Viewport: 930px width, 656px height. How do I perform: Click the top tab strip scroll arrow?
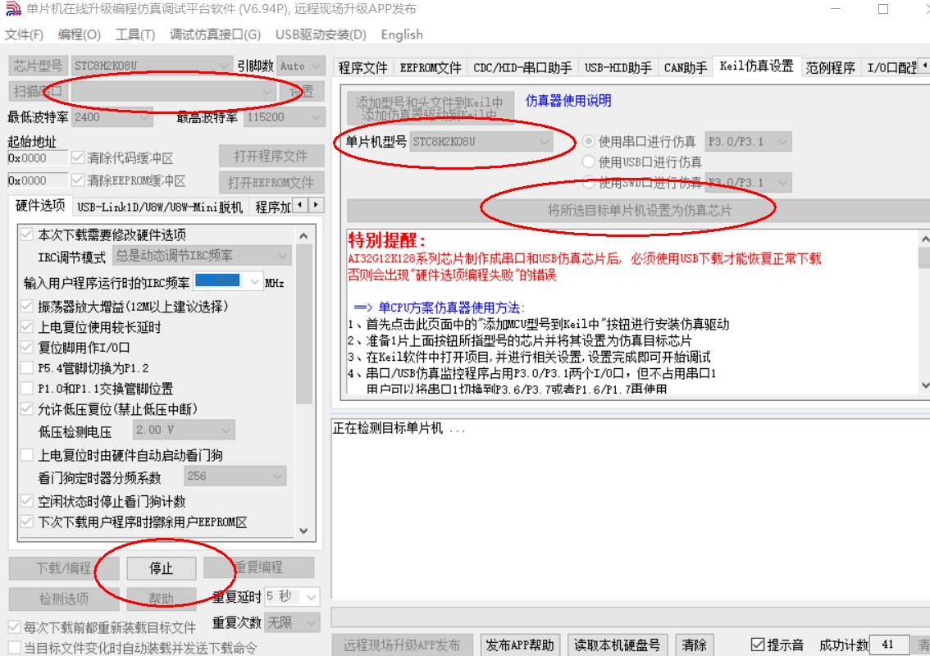point(924,65)
